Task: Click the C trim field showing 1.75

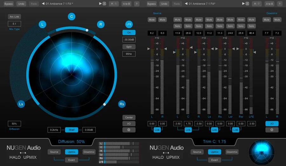Action: (x=188, y=124)
